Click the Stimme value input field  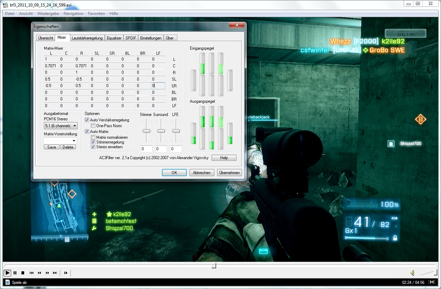coord(146,149)
